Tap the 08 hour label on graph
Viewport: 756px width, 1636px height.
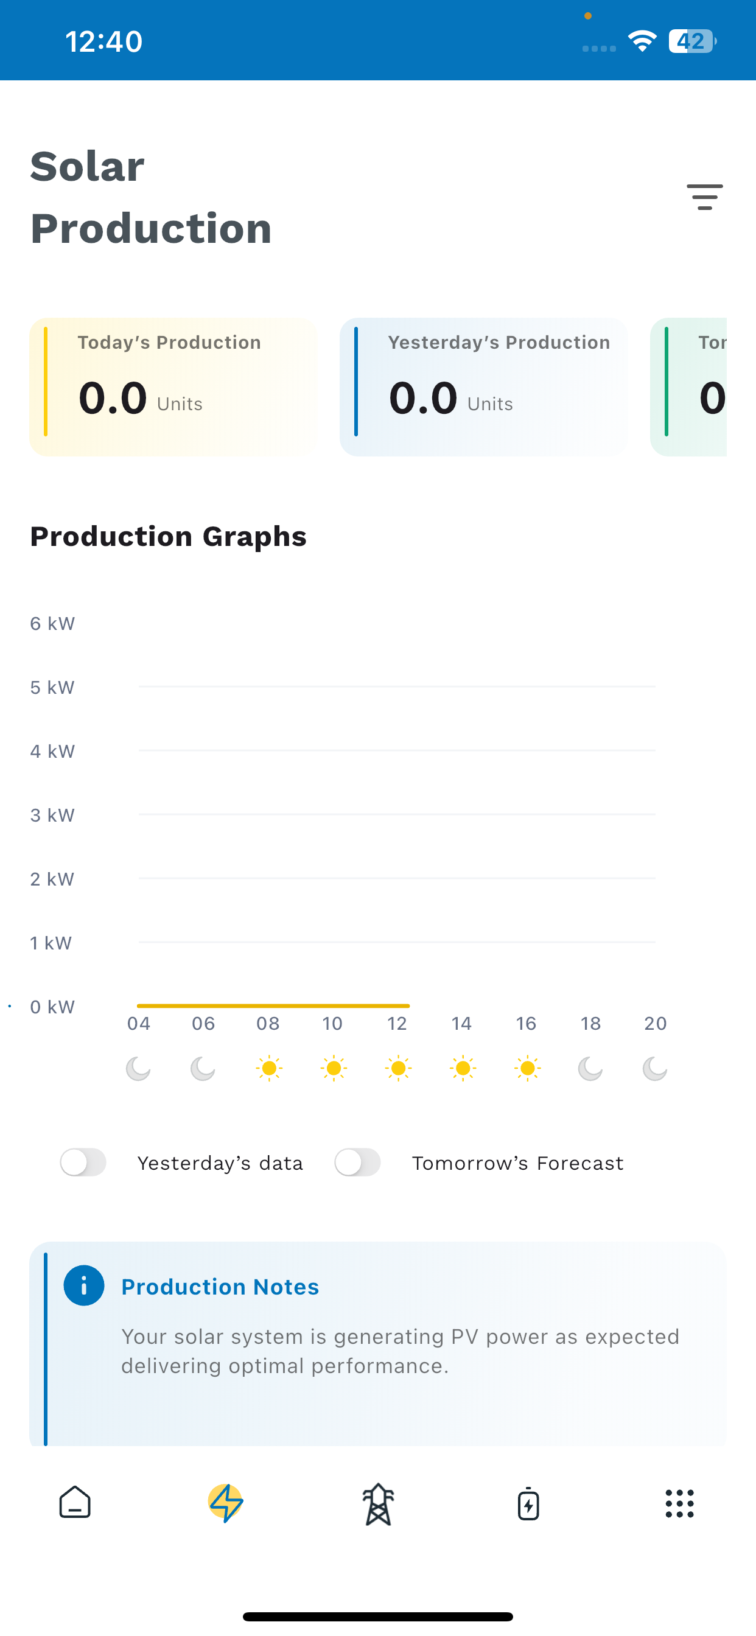click(x=268, y=1023)
